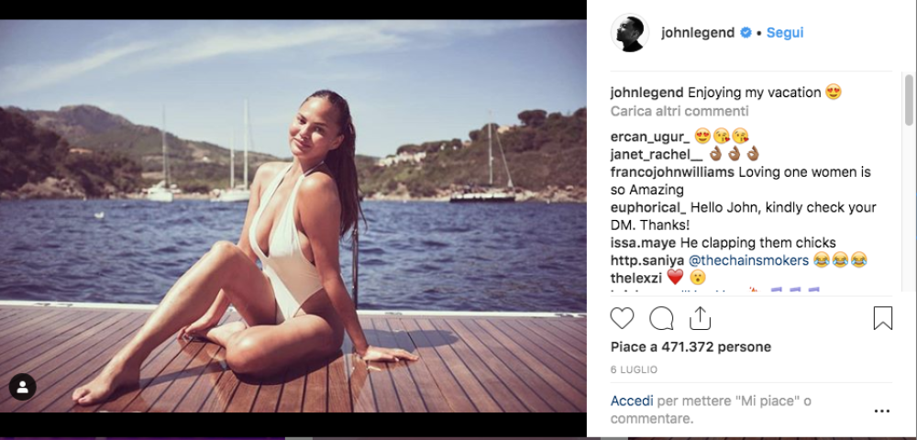Click the blue verified badge
Image resolution: width=917 pixels, height=440 pixels.
coord(746,33)
